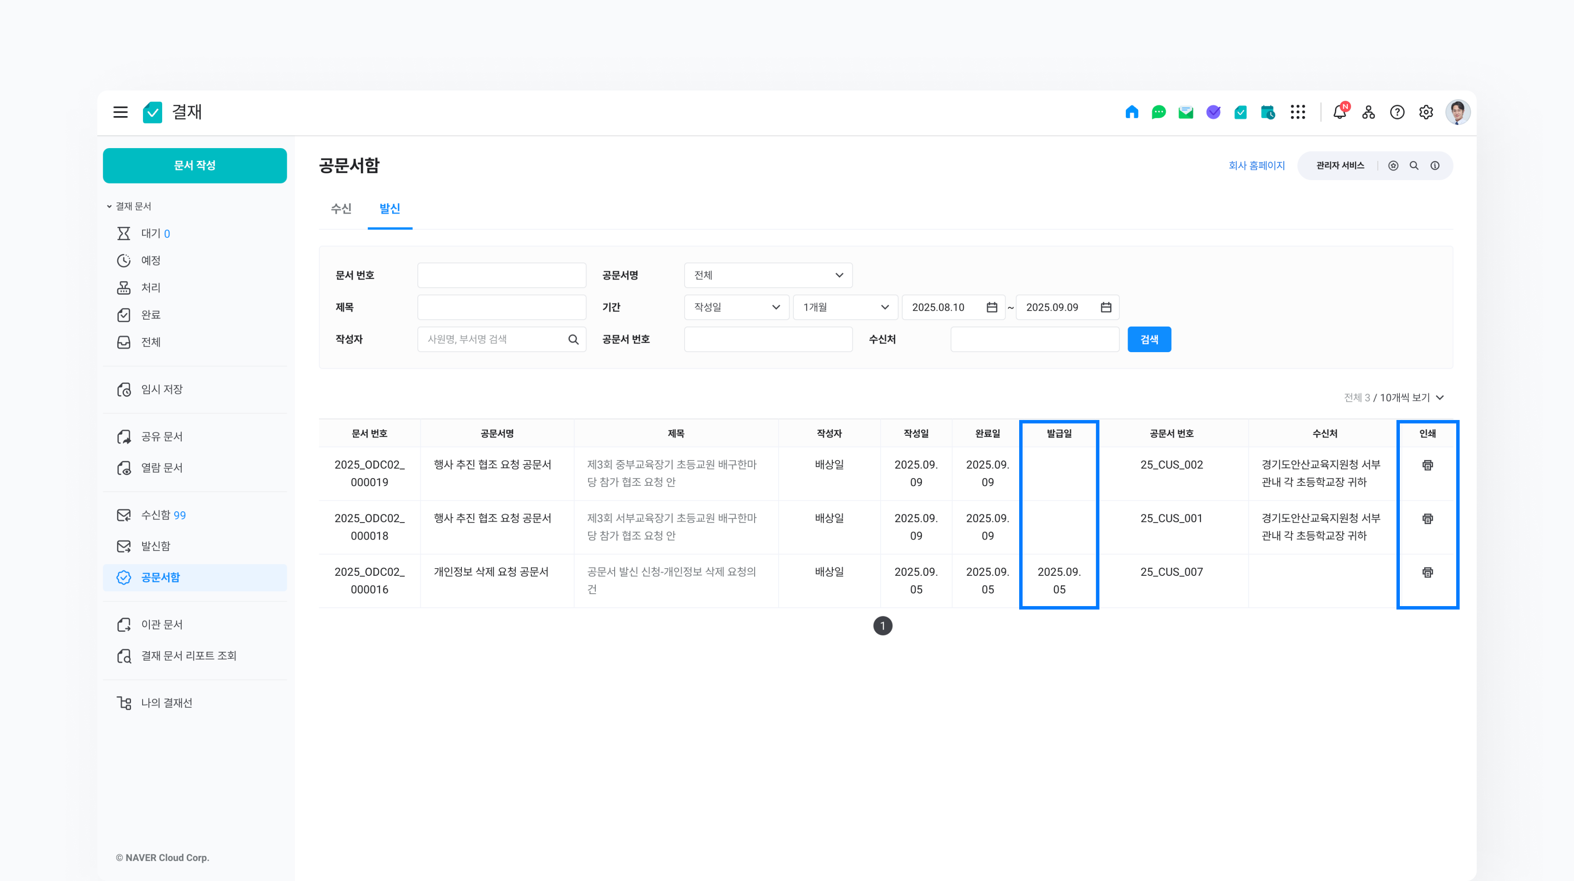Open the 회사 홈페이지 link
Viewport: 1574px width, 881px height.
[x=1256, y=166]
